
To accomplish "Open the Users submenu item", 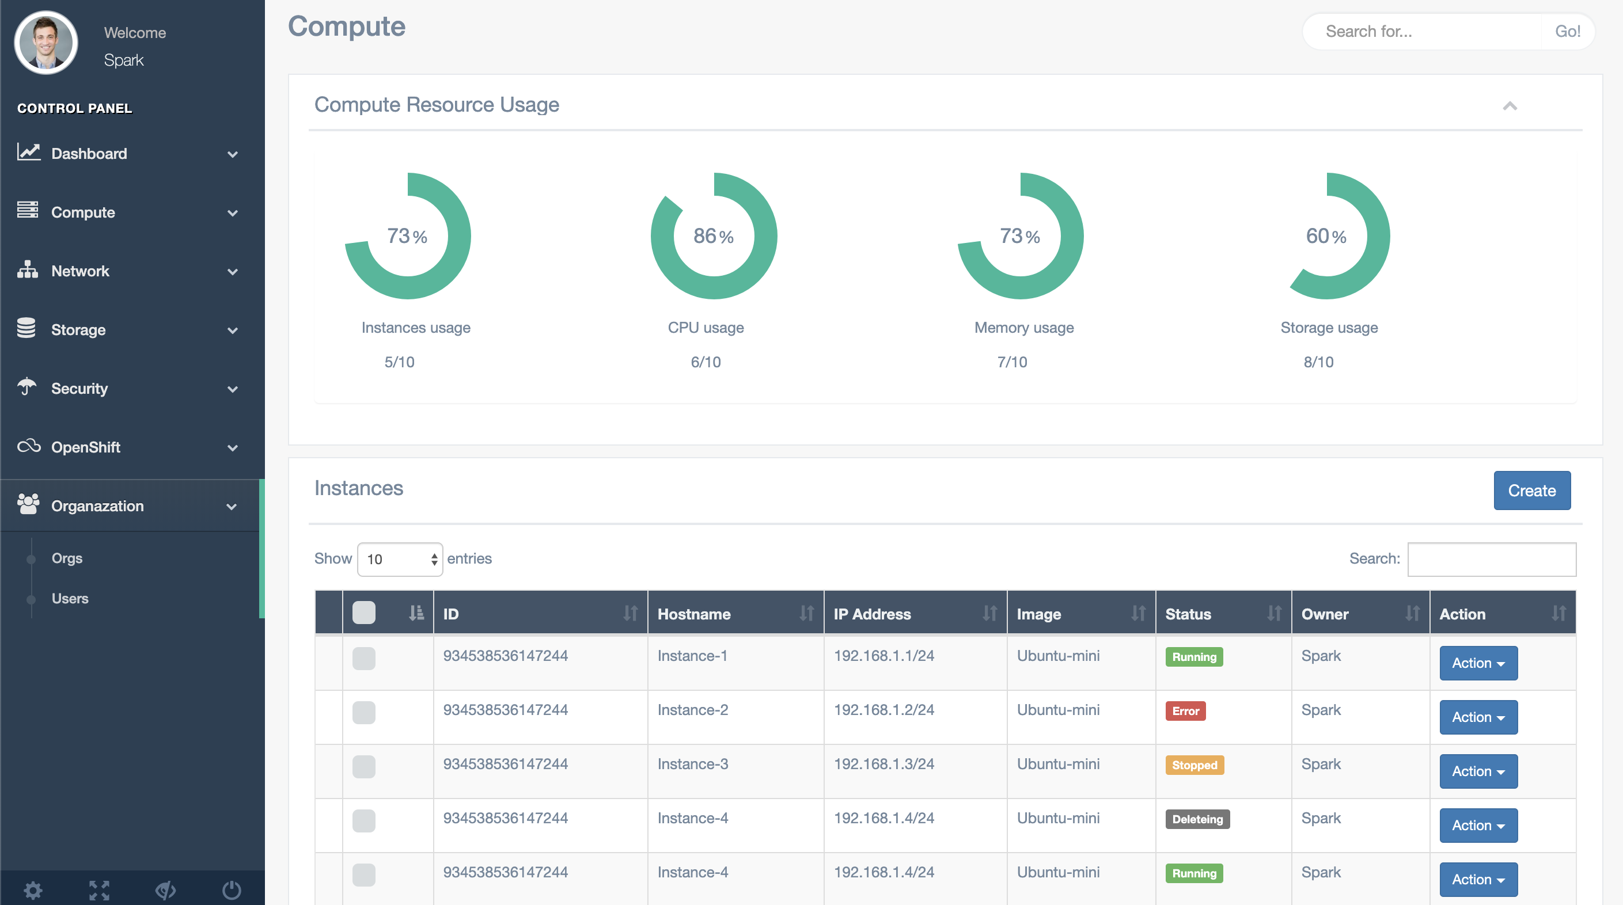I will [70, 598].
